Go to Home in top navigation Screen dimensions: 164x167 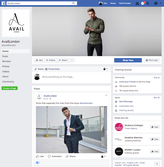(113, 3)
